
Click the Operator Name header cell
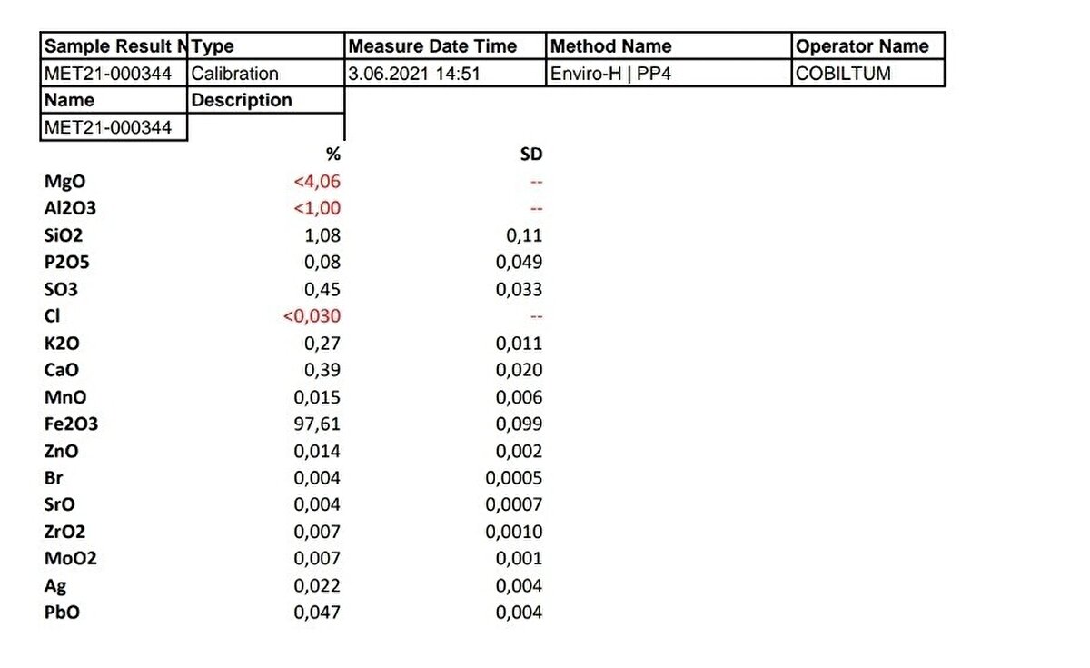pyautogui.click(x=867, y=46)
